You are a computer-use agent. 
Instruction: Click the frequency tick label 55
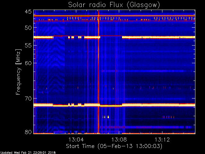point(28,46)
